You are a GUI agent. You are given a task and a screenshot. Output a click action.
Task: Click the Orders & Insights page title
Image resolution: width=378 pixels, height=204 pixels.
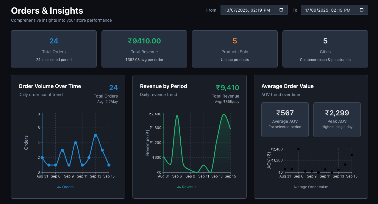click(47, 11)
